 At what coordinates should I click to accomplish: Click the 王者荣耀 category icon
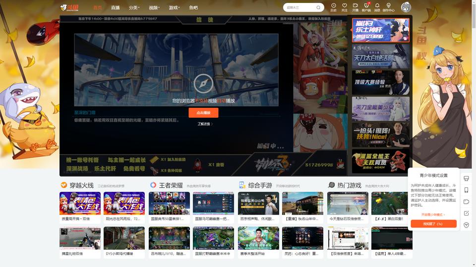[x=153, y=185]
